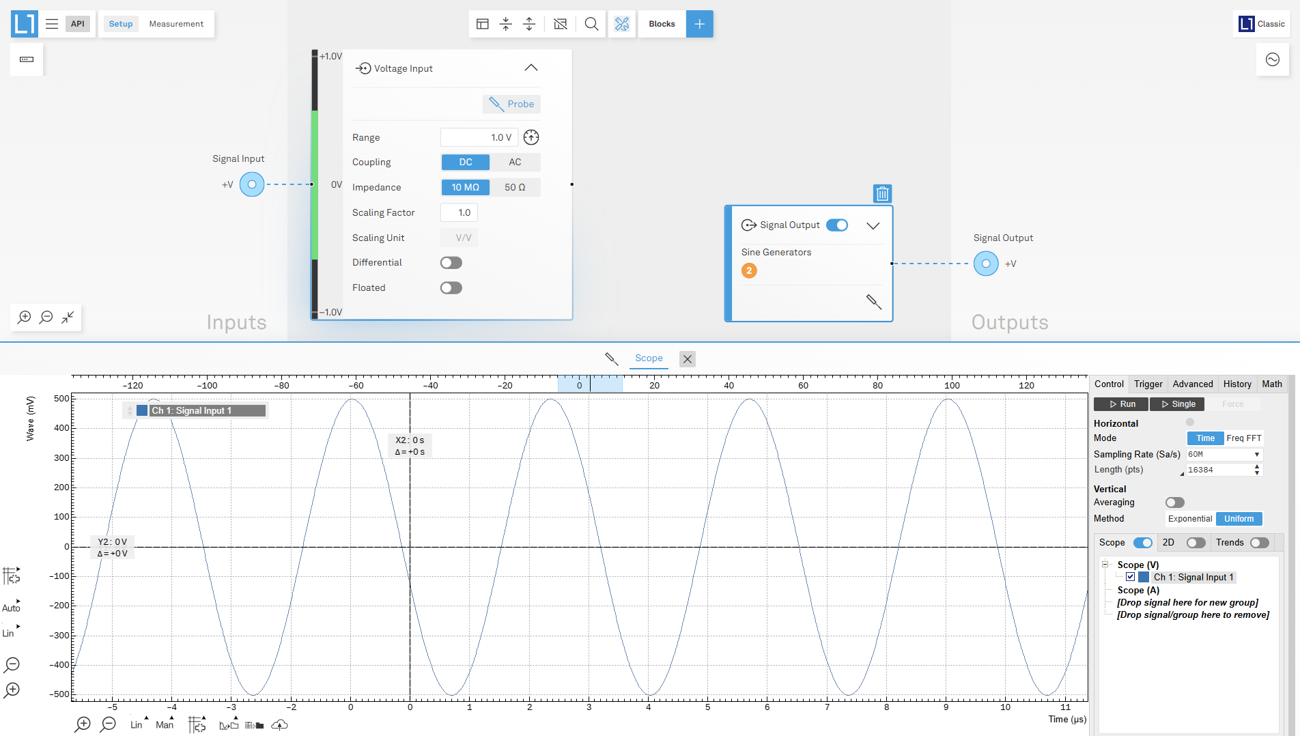1300x736 pixels.
Task: Click the Blocks button
Action: 662,24
